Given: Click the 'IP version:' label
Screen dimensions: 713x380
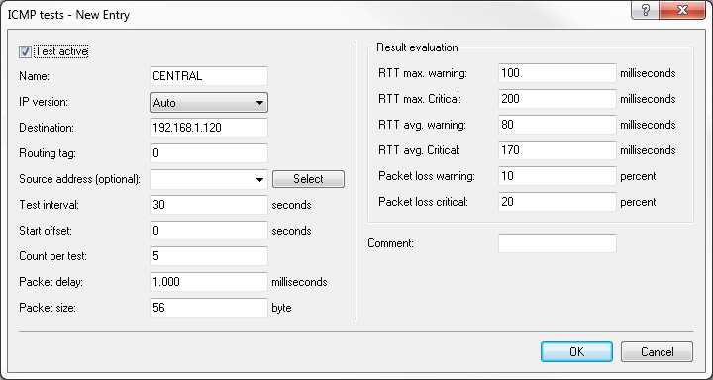Looking at the screenshot, I should pos(44,102).
